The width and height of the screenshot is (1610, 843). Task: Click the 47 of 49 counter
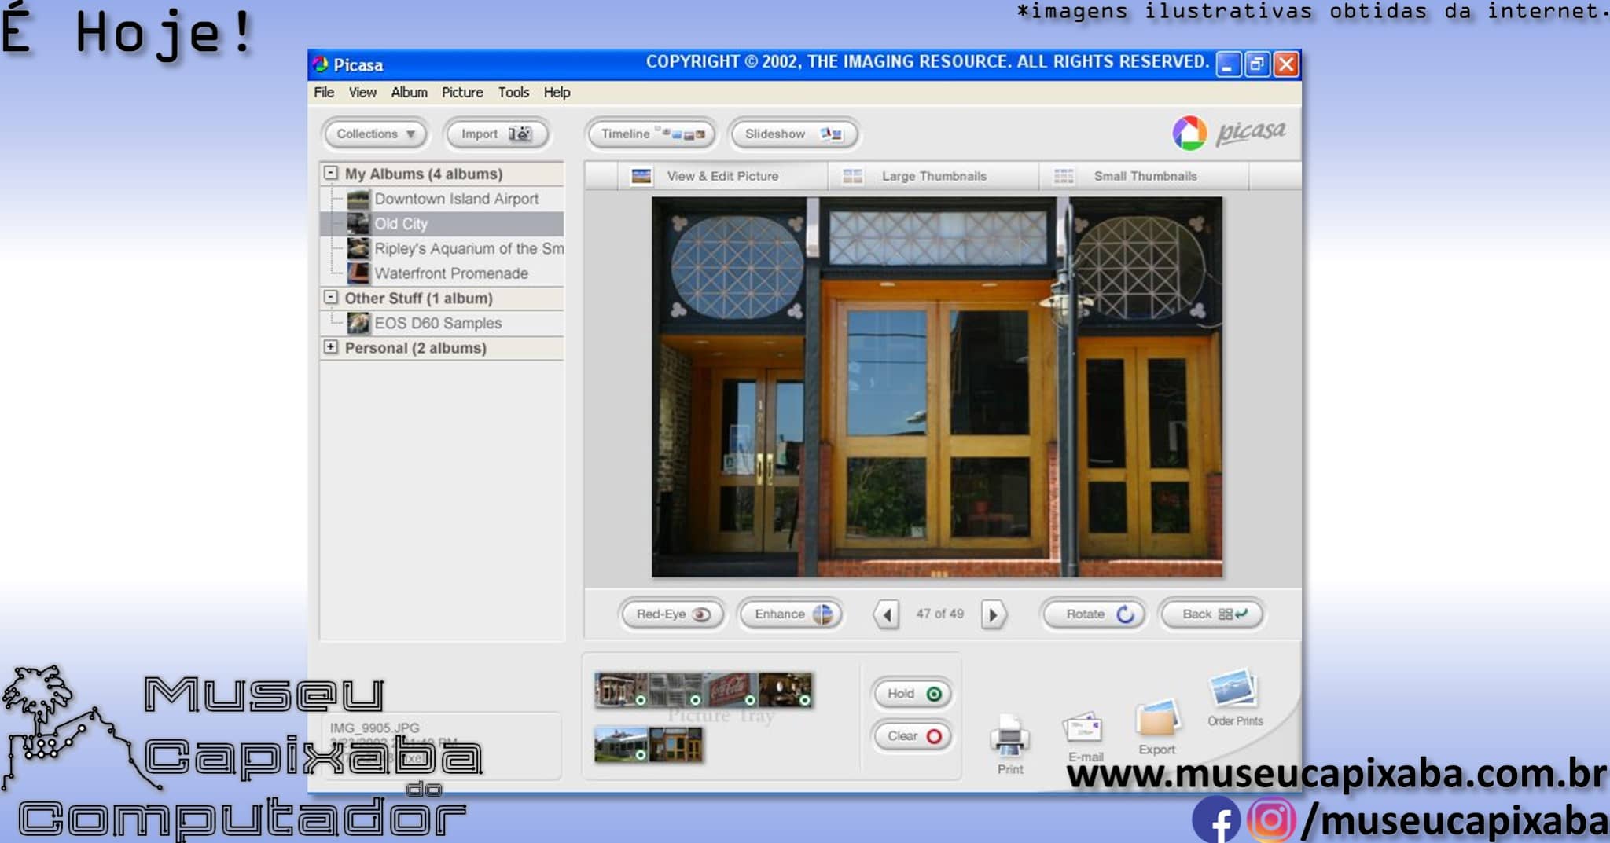[939, 614]
